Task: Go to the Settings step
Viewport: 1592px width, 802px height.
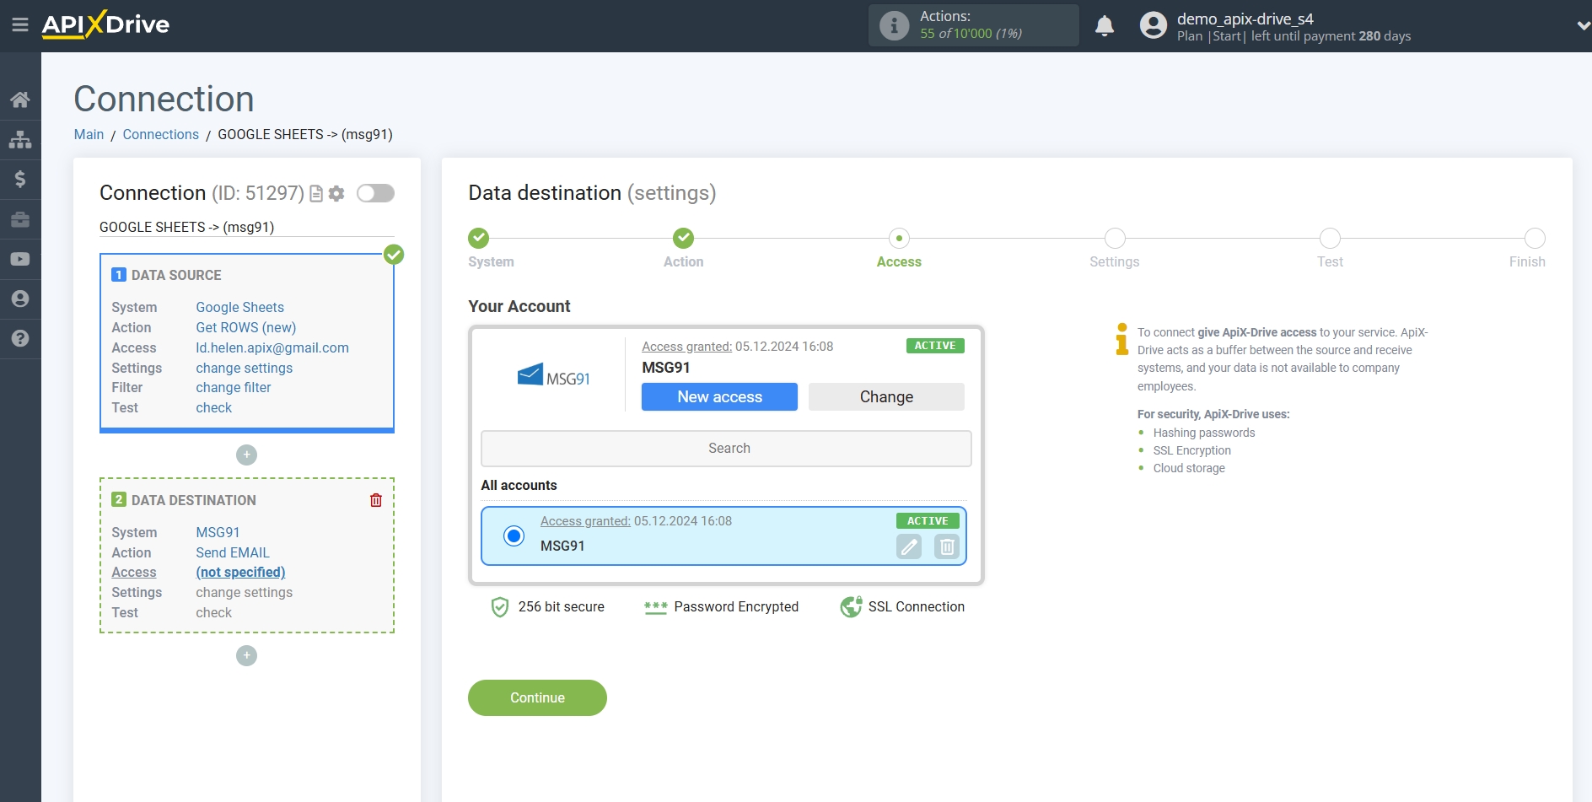Action: tap(1115, 238)
